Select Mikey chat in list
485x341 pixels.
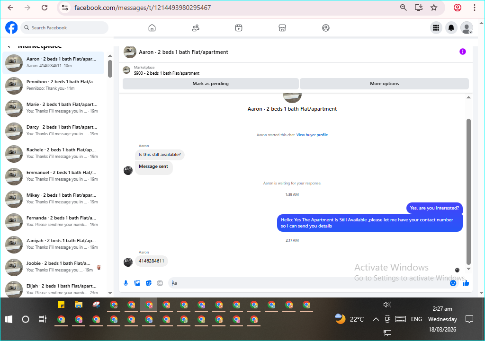(x=54, y=199)
